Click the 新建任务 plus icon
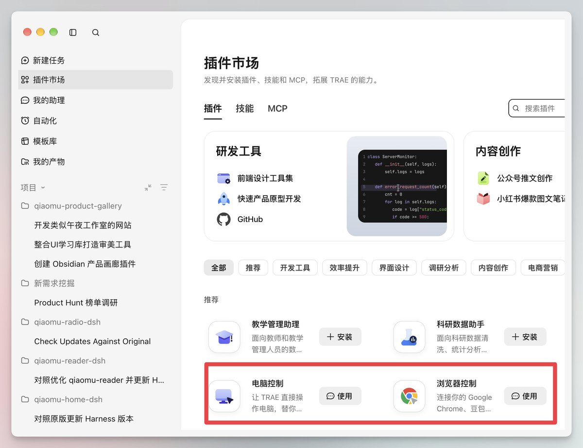The height and width of the screenshot is (448, 583). point(25,61)
